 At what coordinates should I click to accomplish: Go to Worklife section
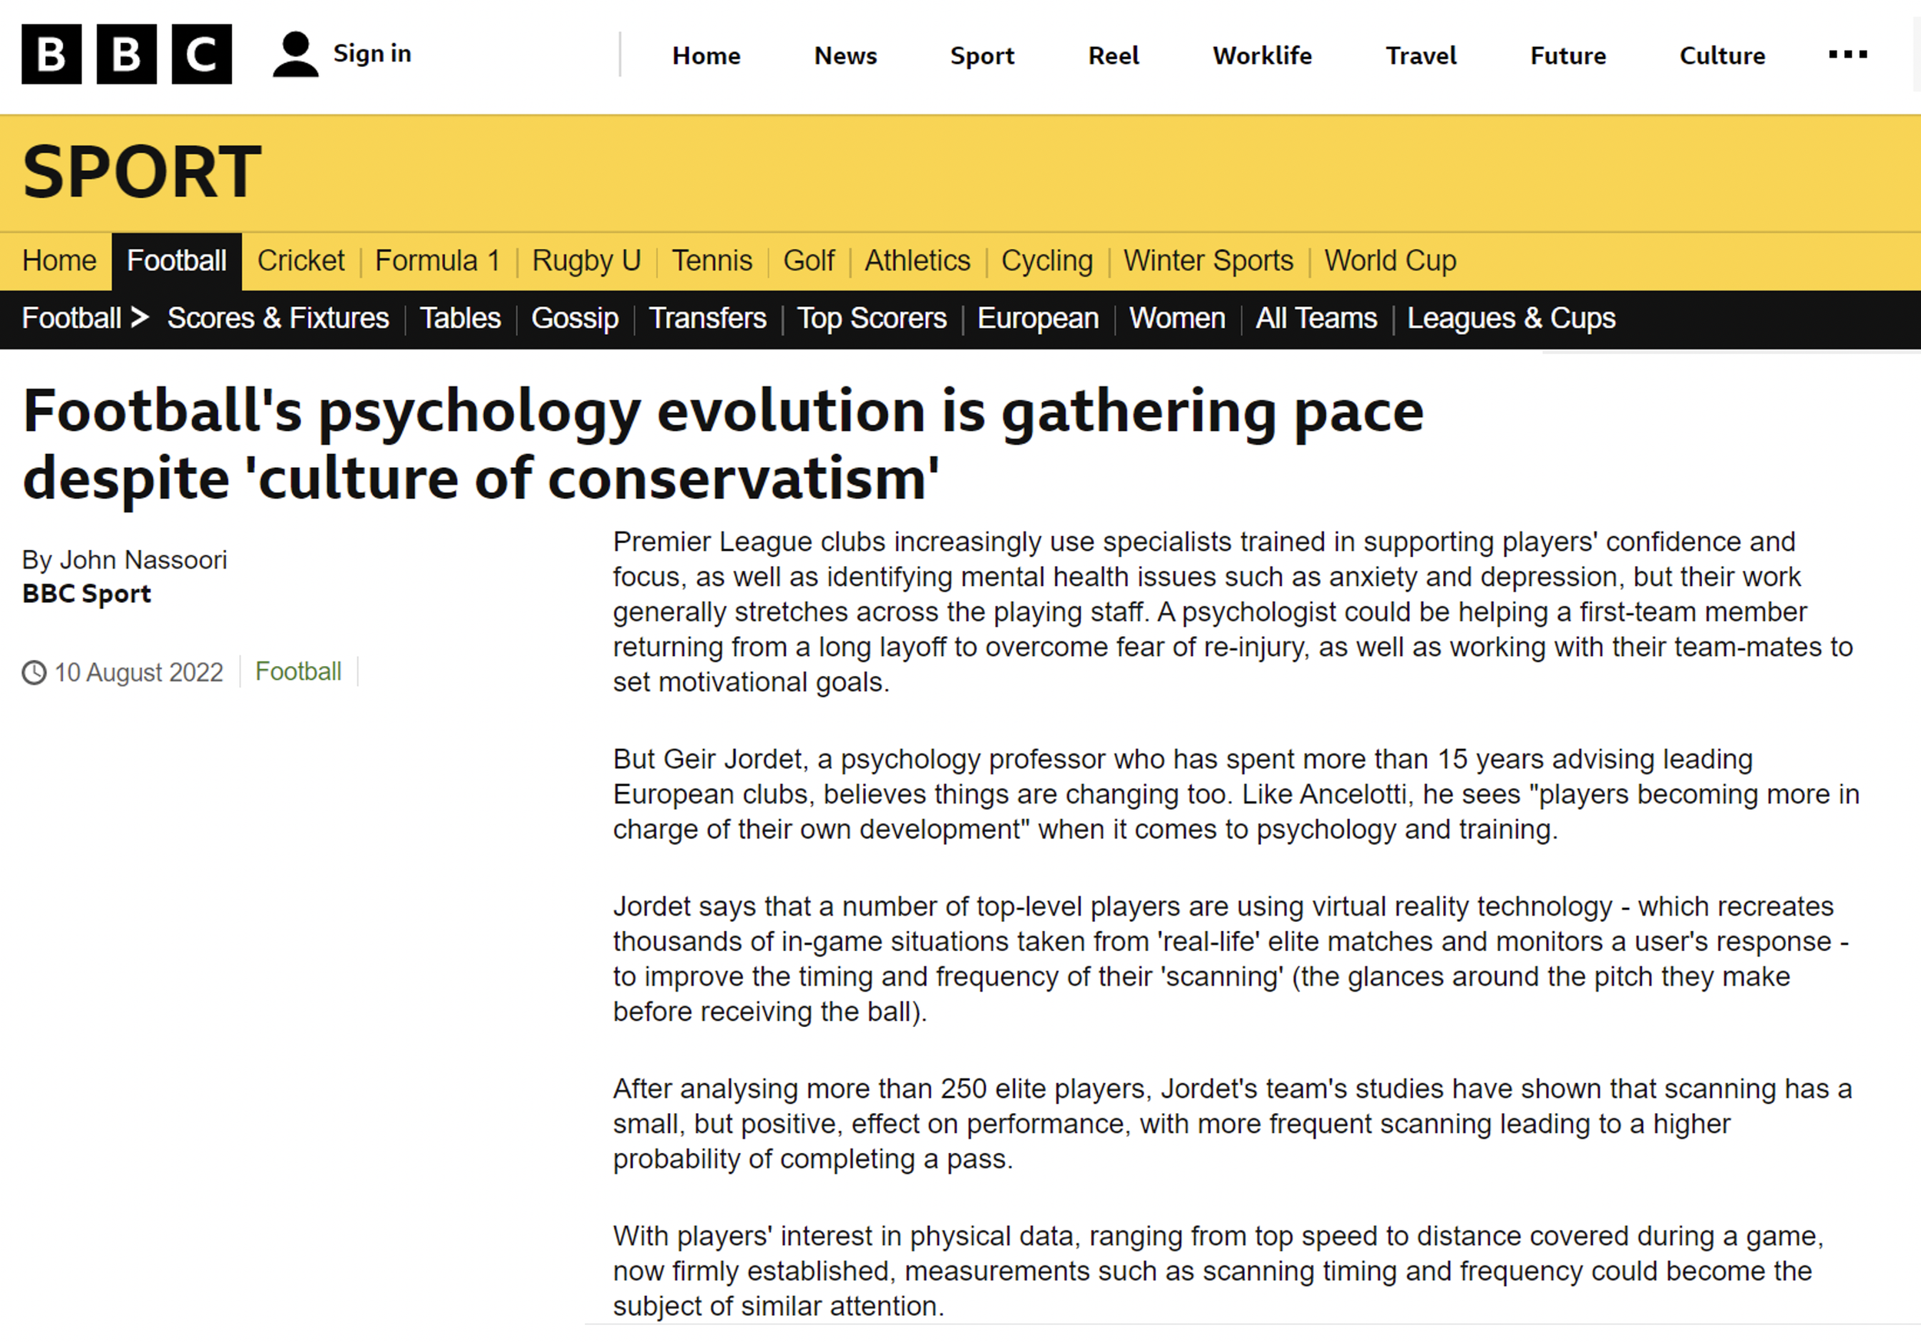[1262, 55]
